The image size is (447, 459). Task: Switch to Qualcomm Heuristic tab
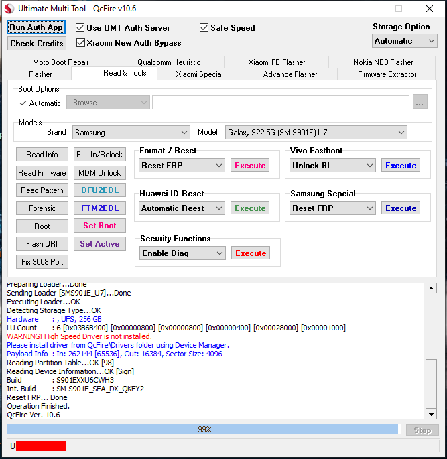169,62
